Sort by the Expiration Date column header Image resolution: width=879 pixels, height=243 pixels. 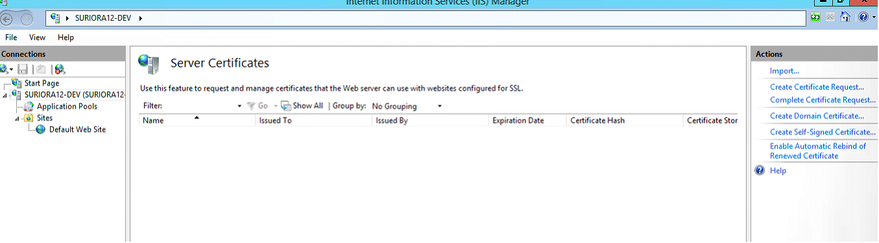point(518,121)
